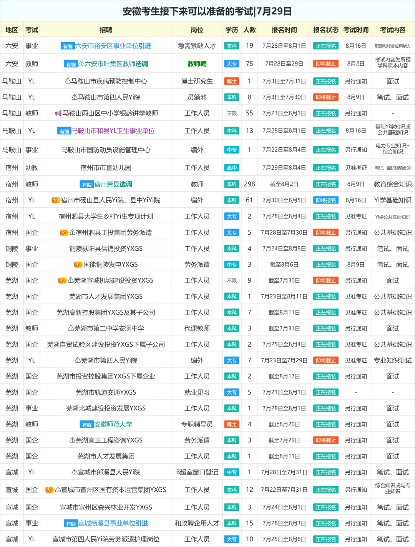This screenshot has height=547, width=415.
Task: Click the 有编 badge beside 六安市叶集区教师选调
Action: [x=71, y=64]
